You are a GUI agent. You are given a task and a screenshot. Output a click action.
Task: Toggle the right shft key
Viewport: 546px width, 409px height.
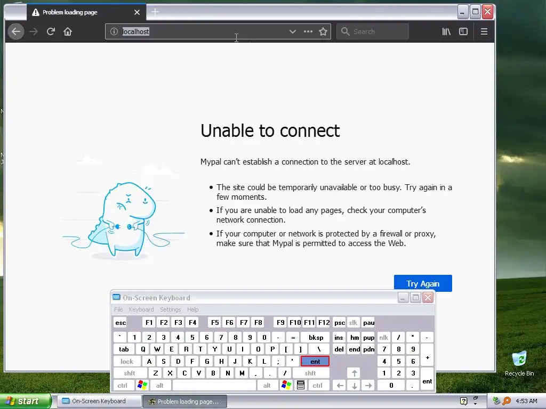point(310,373)
